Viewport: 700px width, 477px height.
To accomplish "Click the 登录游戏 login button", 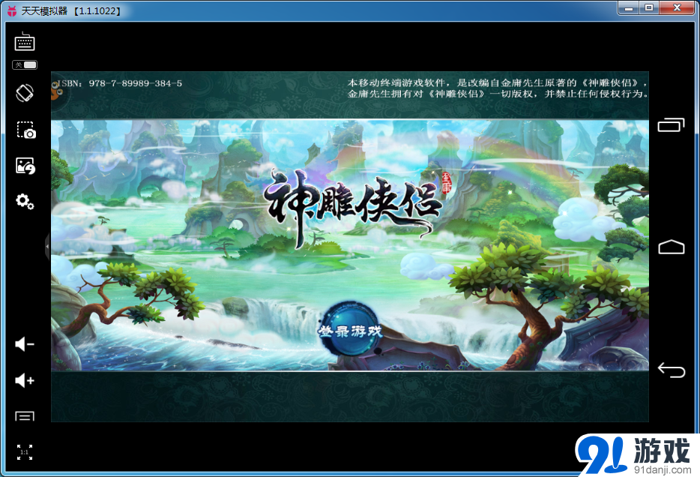I will tap(350, 329).
